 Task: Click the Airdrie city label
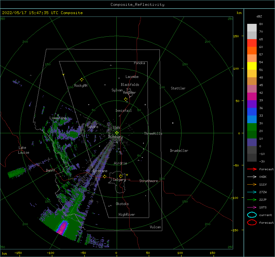(120, 163)
